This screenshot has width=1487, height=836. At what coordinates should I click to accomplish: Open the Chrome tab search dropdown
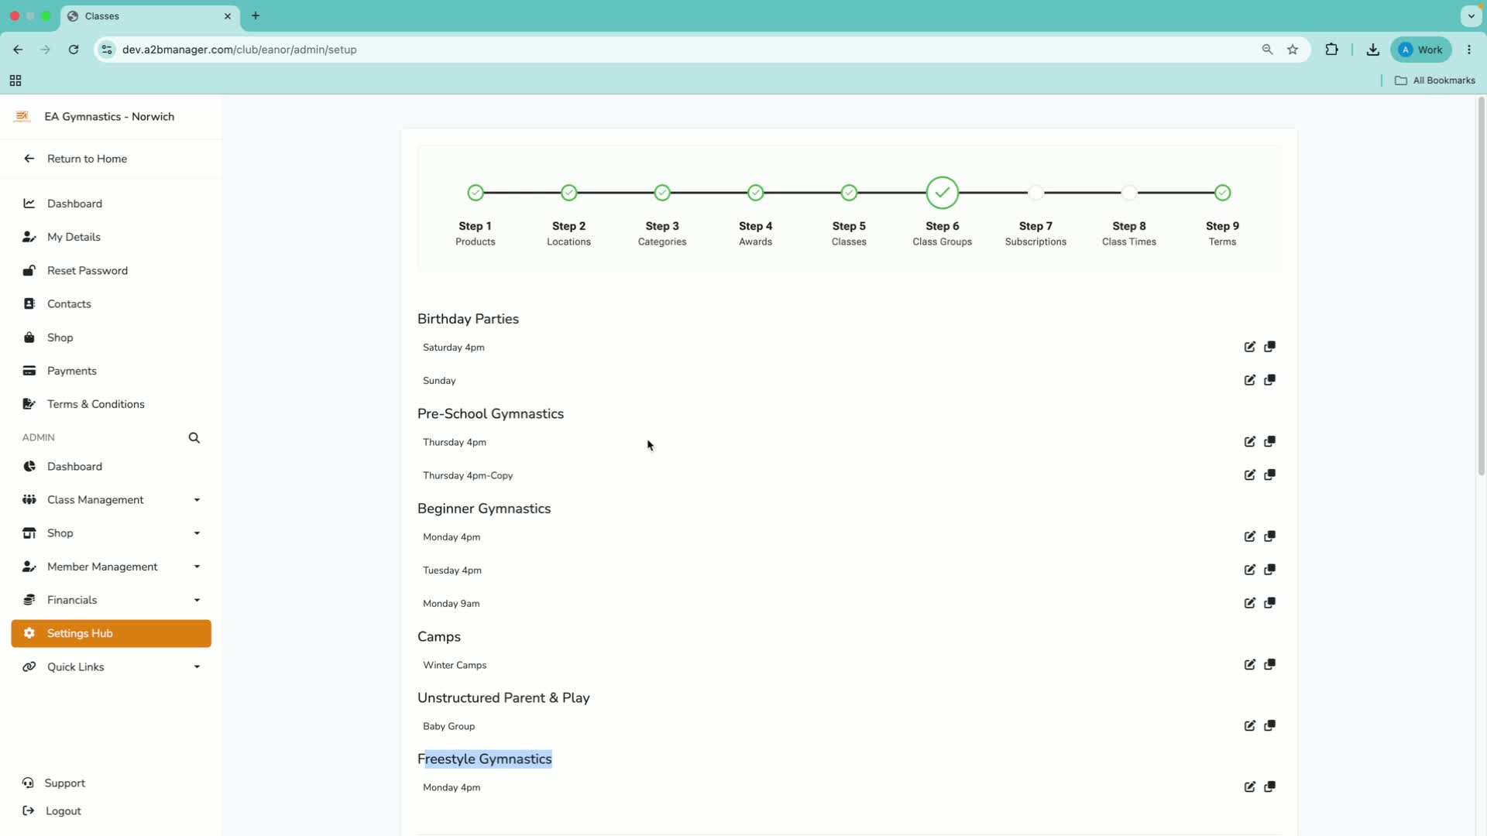[1471, 15]
